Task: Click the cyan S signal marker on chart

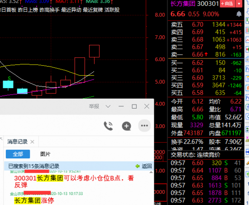Action: tap(10, 78)
